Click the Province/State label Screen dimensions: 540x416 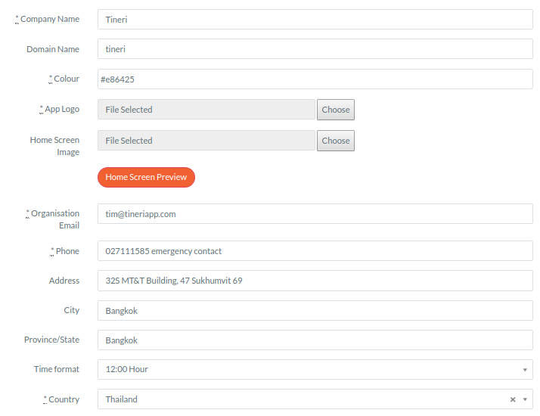(x=52, y=340)
